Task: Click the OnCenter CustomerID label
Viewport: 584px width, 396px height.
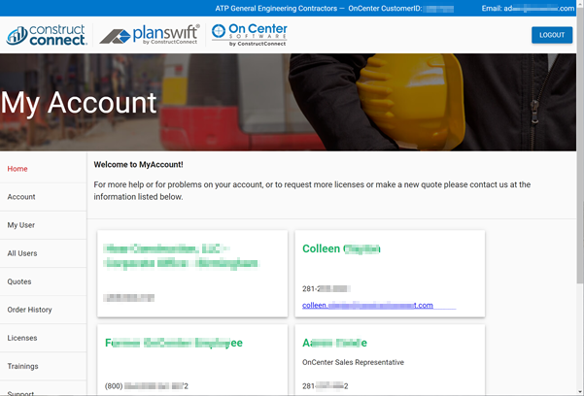Action: (x=385, y=8)
